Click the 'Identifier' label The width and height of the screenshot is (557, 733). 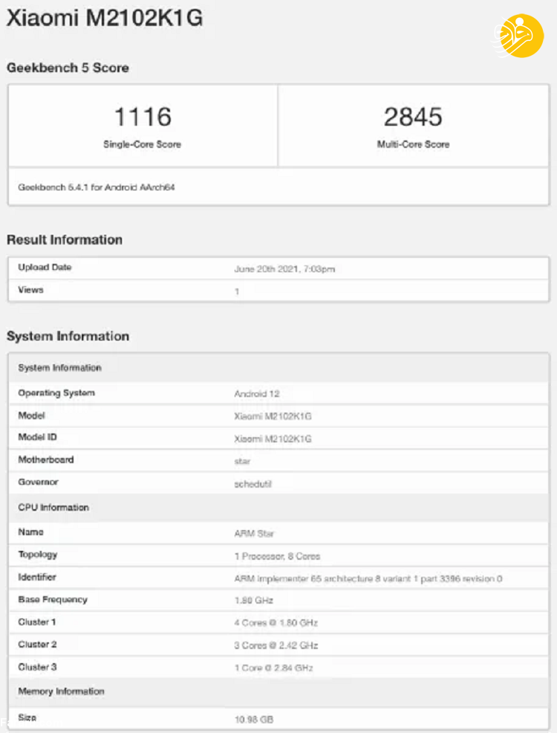(x=37, y=577)
